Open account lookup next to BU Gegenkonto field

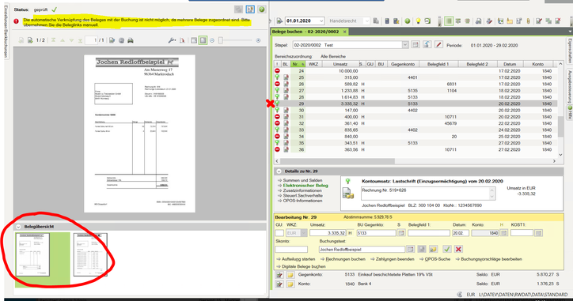[401, 233]
